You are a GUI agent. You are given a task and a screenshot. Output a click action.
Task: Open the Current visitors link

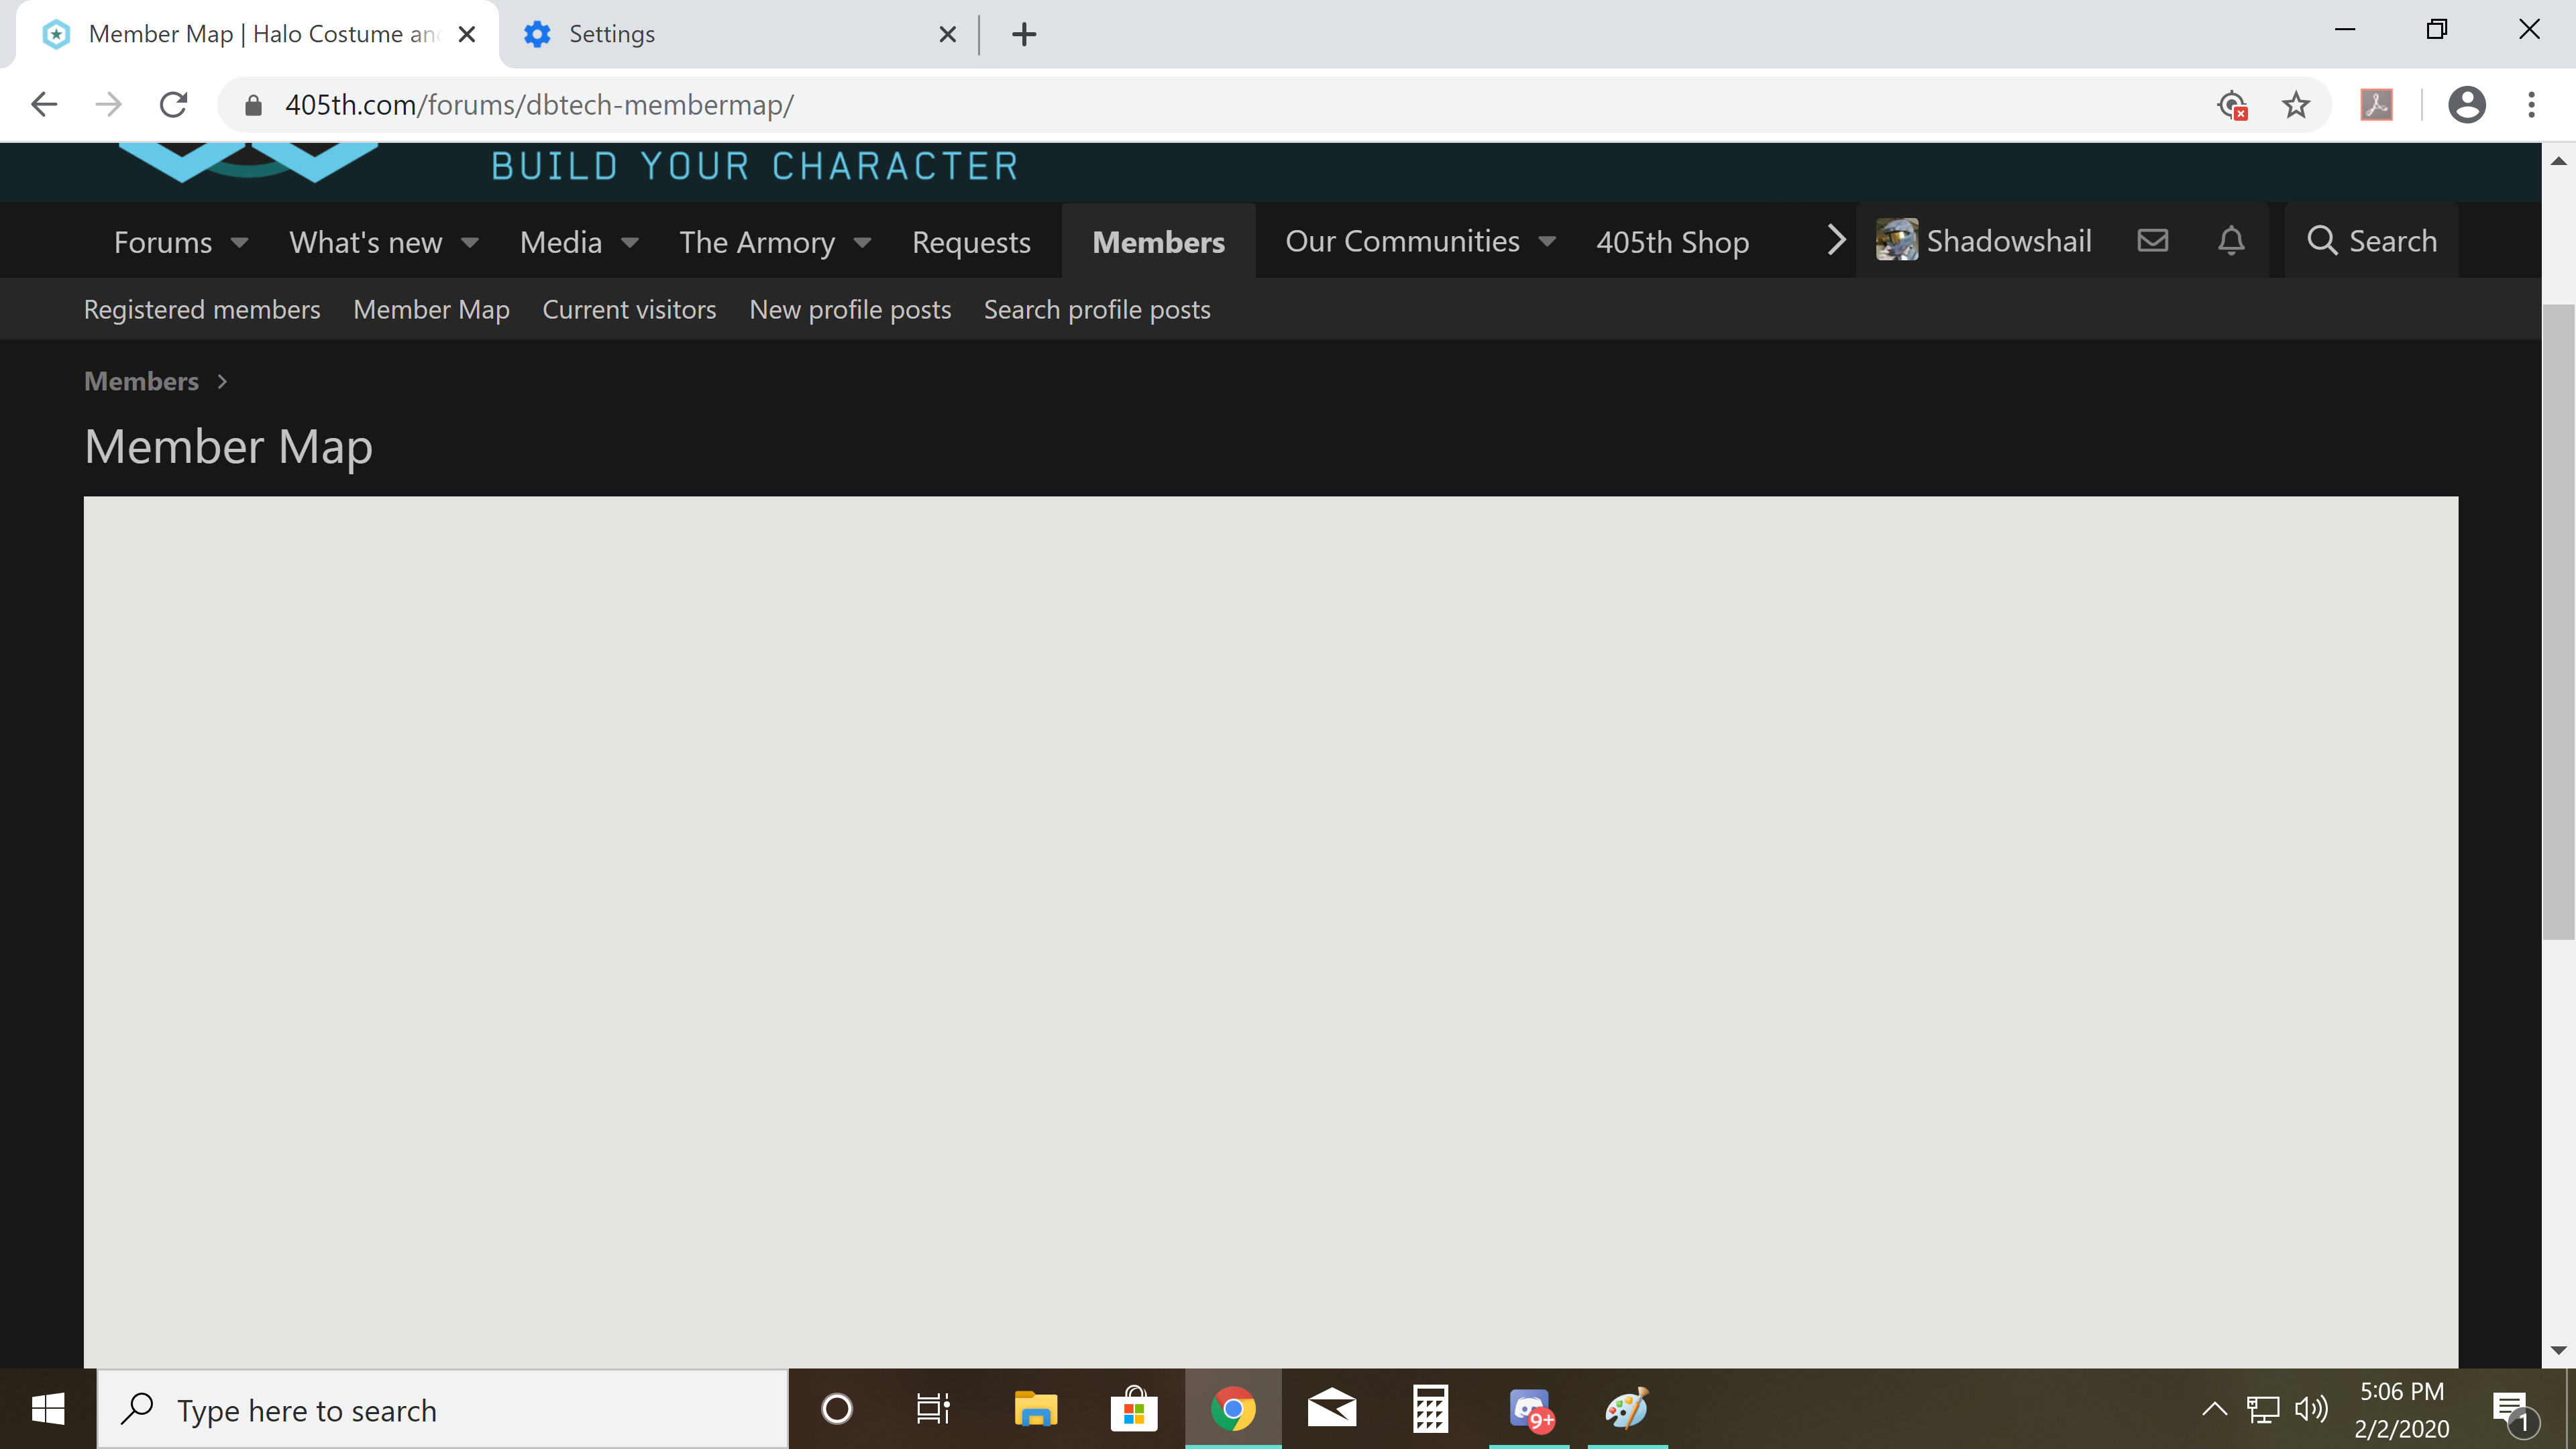pyautogui.click(x=629, y=310)
